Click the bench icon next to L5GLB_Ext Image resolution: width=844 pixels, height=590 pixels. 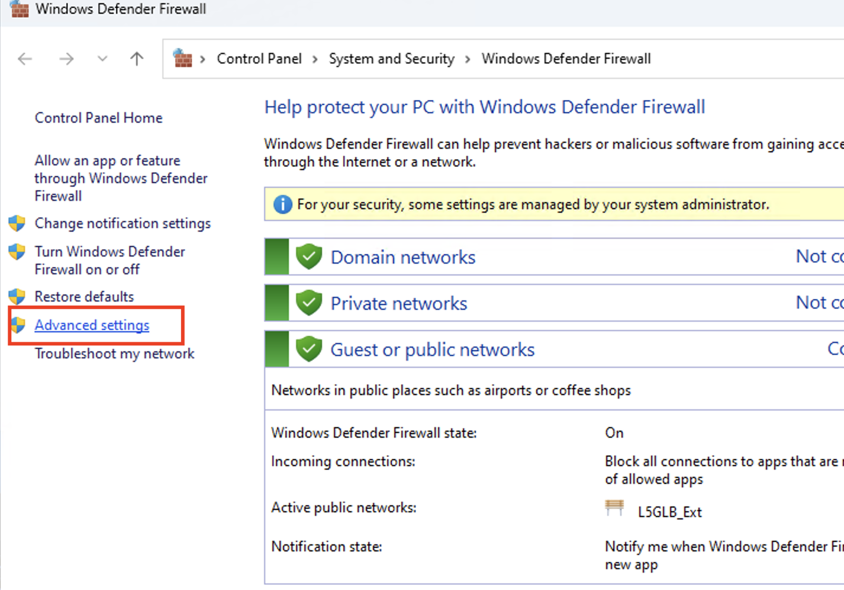(x=614, y=508)
